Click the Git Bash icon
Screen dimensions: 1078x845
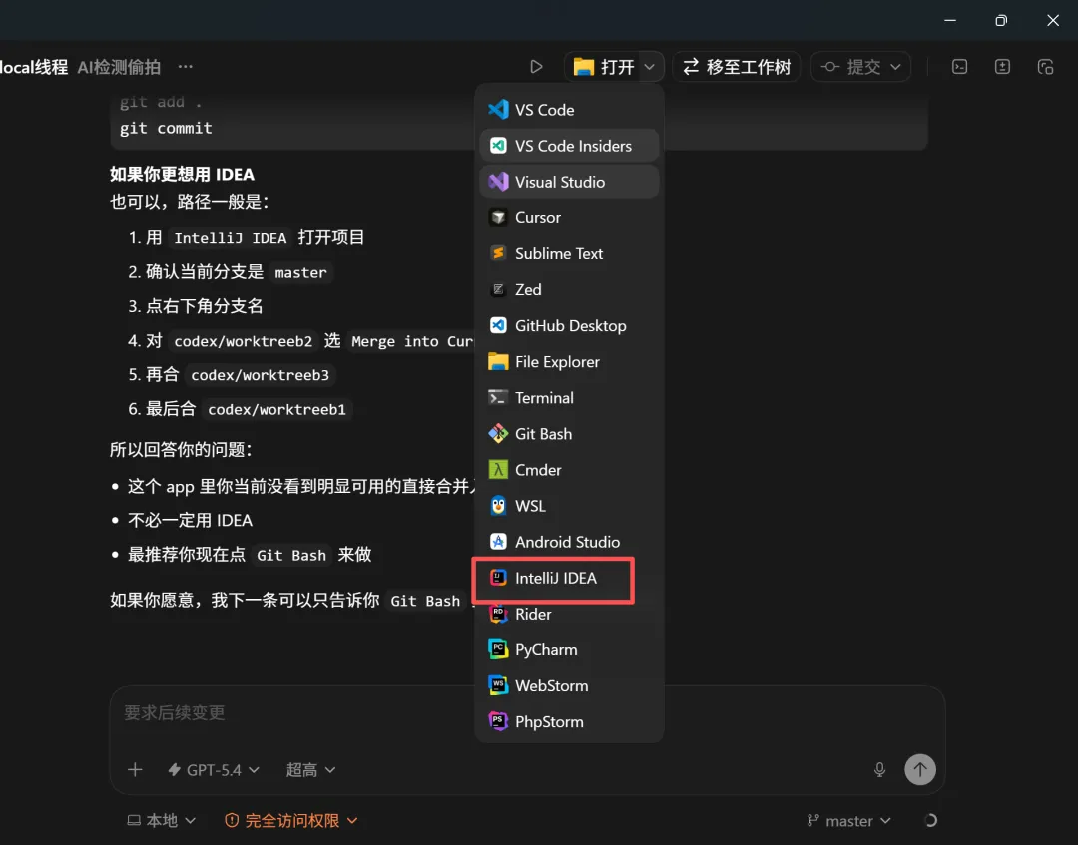click(x=498, y=434)
